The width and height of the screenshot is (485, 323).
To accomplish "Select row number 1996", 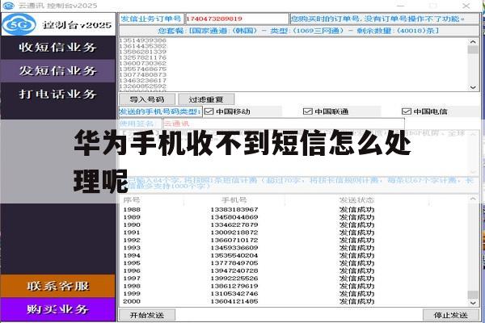I will click(132, 271).
